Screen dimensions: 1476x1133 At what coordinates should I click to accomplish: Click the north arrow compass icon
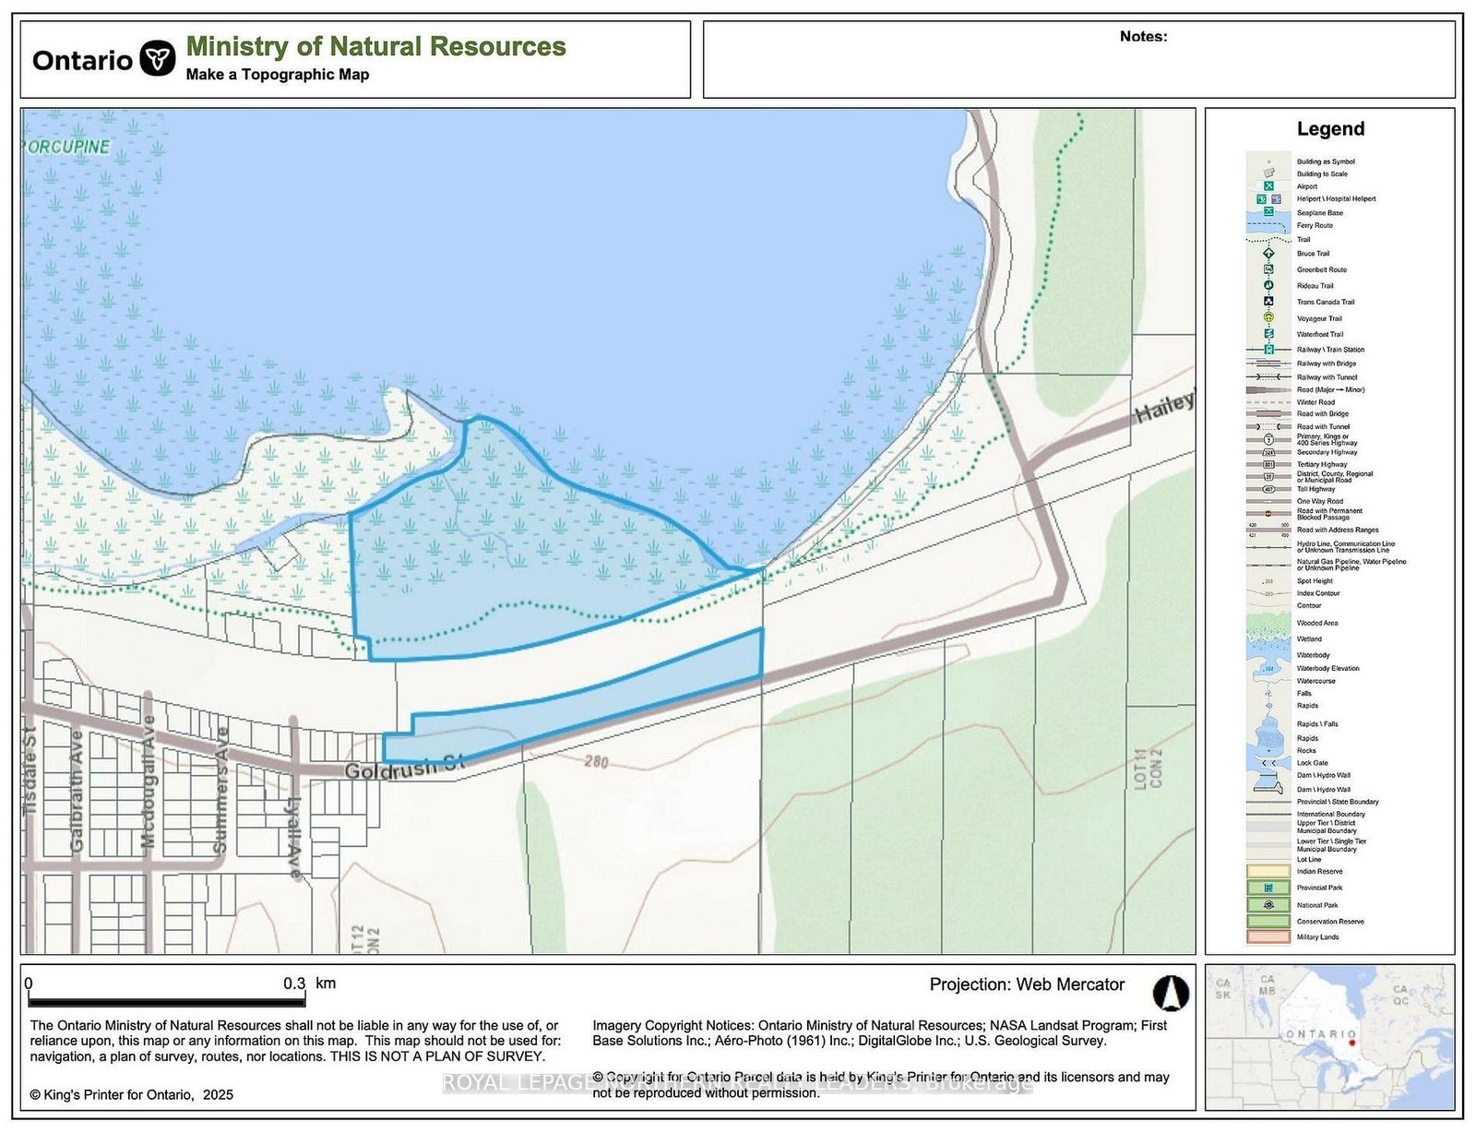(x=1171, y=994)
